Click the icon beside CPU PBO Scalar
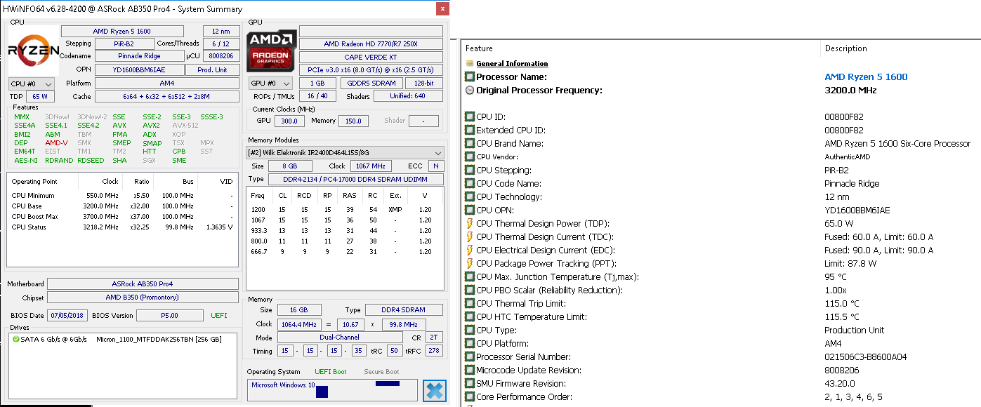This screenshot has width=981, height=407. [470, 290]
